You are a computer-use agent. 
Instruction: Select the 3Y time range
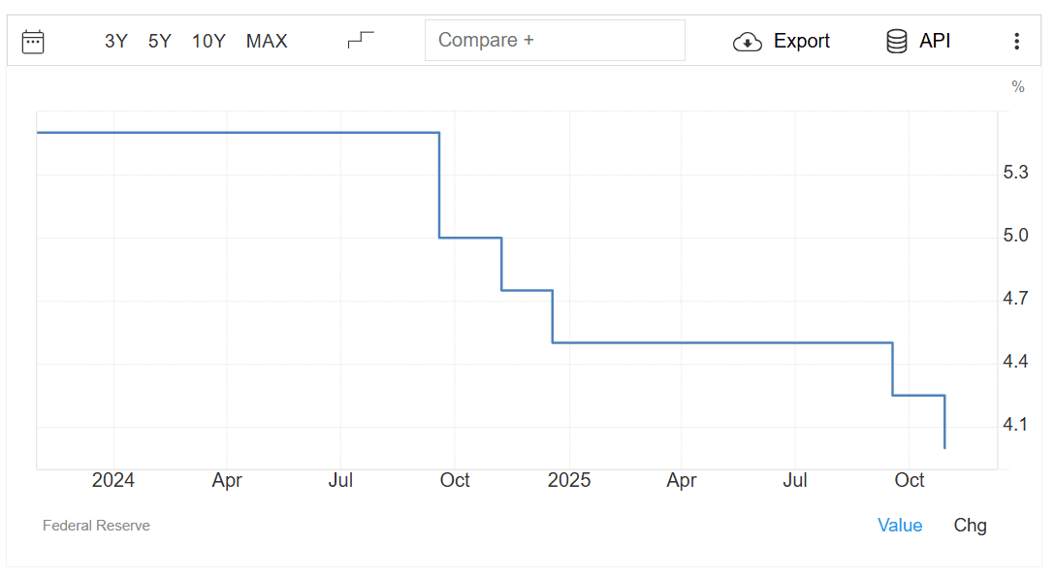coord(115,41)
